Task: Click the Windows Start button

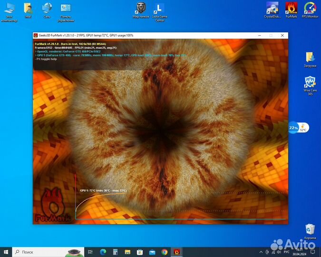Action: tap(6, 251)
